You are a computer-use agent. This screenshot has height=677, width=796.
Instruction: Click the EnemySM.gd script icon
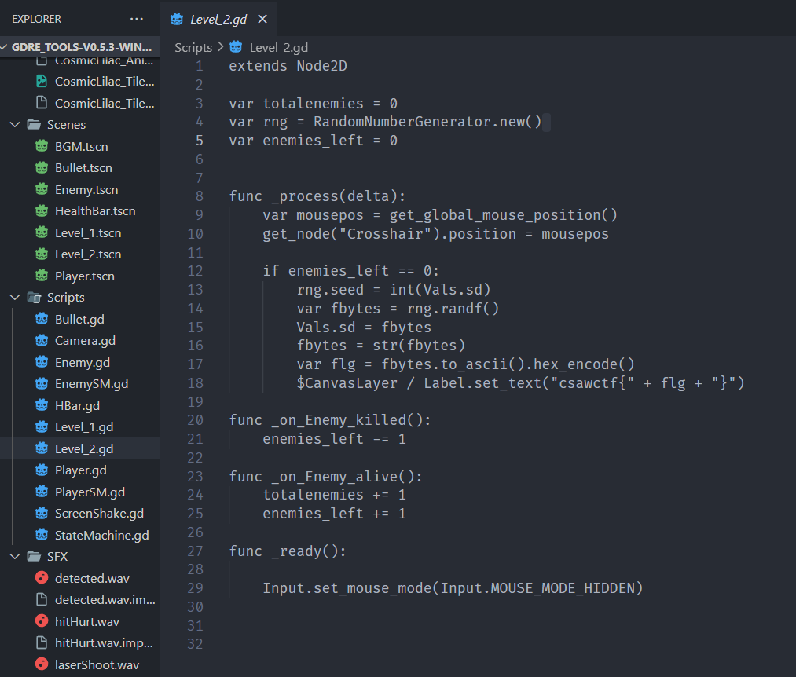(x=42, y=383)
